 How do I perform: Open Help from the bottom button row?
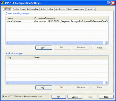[106, 97]
